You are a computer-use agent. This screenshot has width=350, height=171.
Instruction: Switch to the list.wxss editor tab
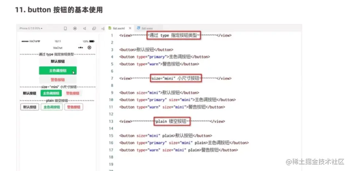pyautogui.click(x=145, y=28)
